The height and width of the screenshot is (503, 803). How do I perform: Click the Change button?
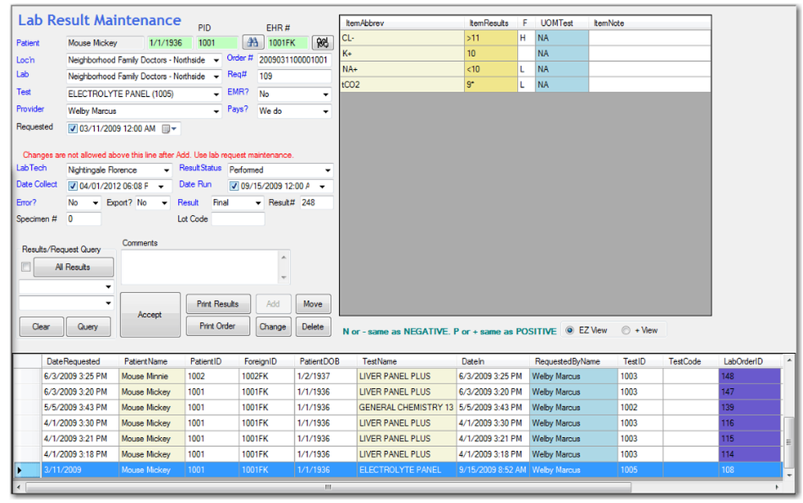point(273,327)
